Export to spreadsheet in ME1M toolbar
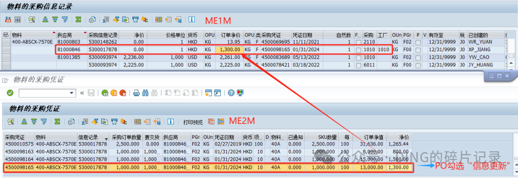Image resolution: width=518 pixels, height=178 pixels. (x=106, y=20)
